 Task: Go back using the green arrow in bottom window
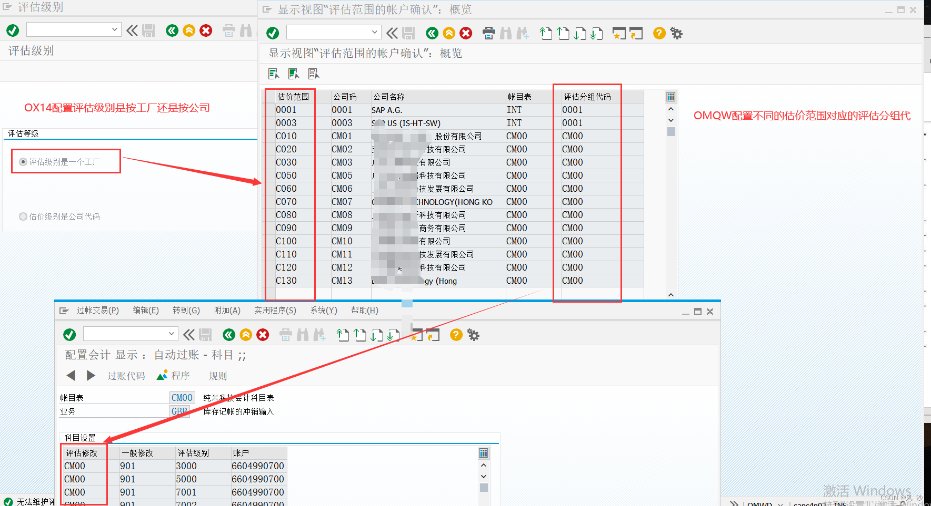[228, 335]
